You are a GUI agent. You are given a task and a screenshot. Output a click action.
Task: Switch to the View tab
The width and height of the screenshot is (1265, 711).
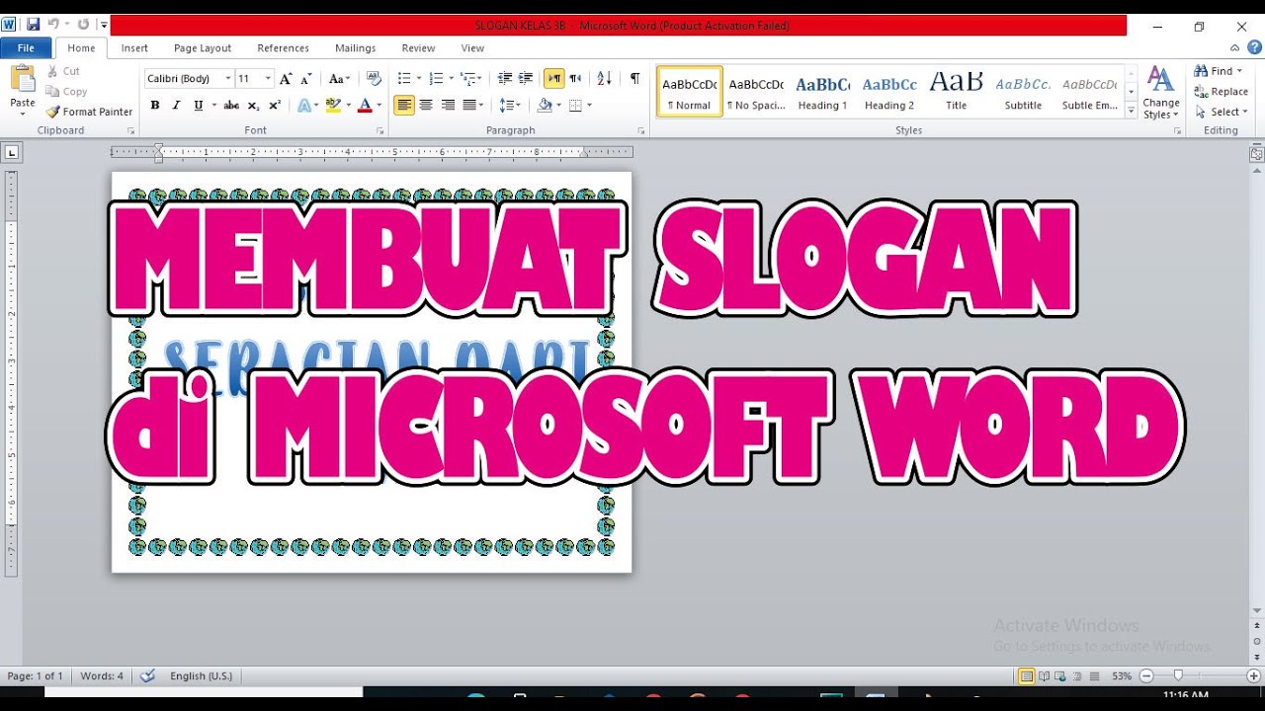pyautogui.click(x=472, y=47)
